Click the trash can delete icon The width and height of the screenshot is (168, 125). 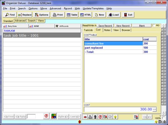(x=95, y=117)
